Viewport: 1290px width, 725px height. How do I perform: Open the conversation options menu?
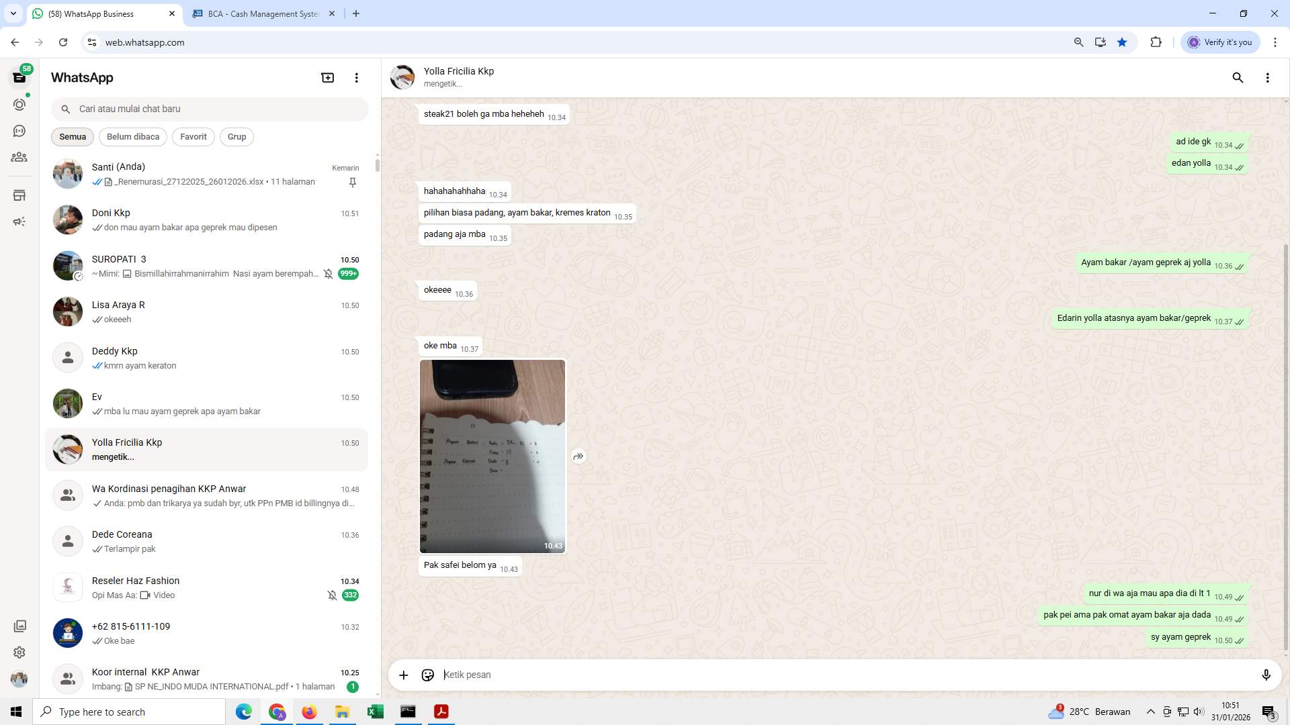tap(1268, 78)
